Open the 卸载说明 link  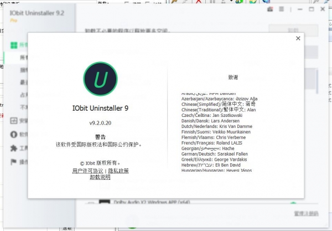click(100, 177)
